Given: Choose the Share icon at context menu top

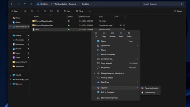Looking at the screenshot, I should click(121, 34).
